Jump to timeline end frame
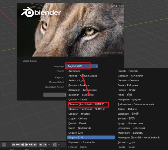 pyautogui.click(x=35, y=145)
